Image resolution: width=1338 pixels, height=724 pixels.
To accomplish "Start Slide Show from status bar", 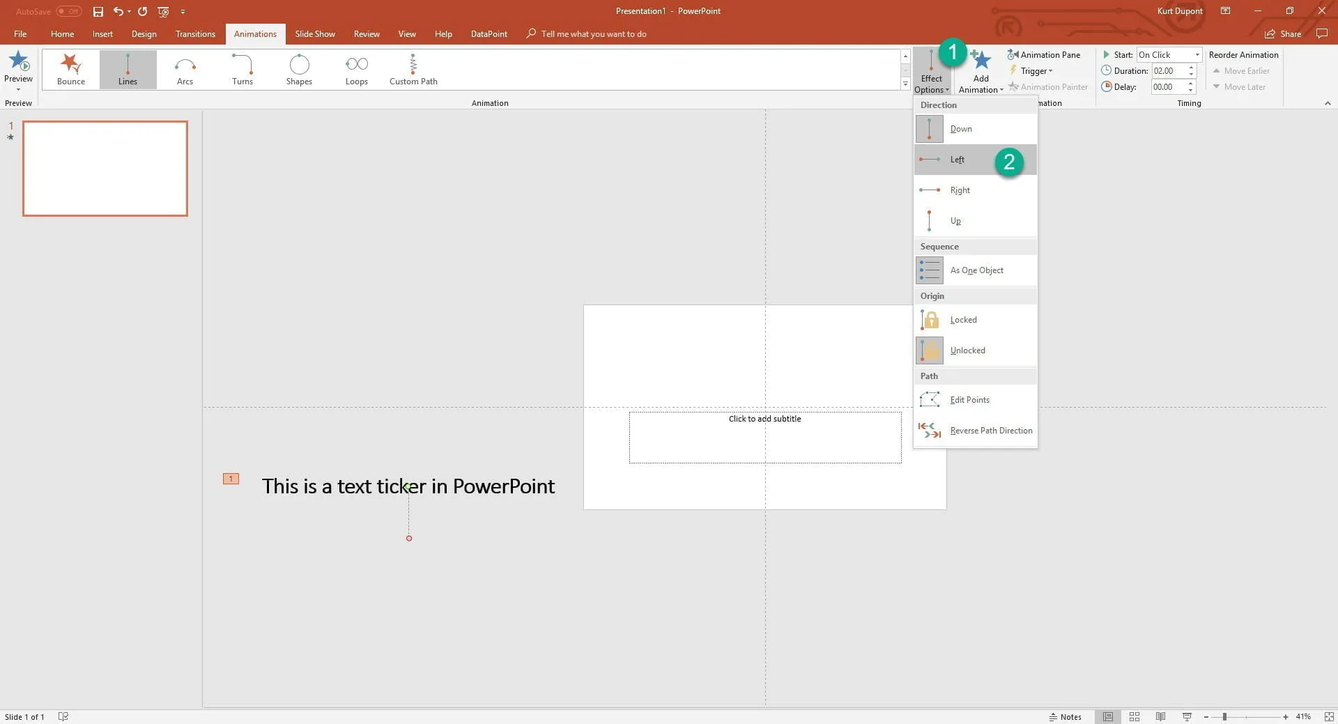I will [1187, 716].
